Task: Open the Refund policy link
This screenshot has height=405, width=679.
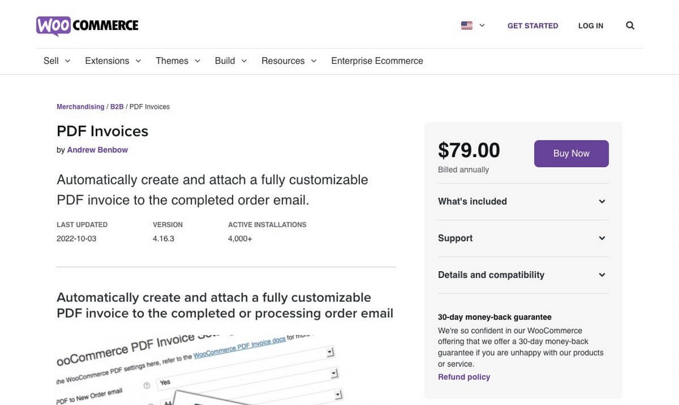Action: click(x=464, y=377)
